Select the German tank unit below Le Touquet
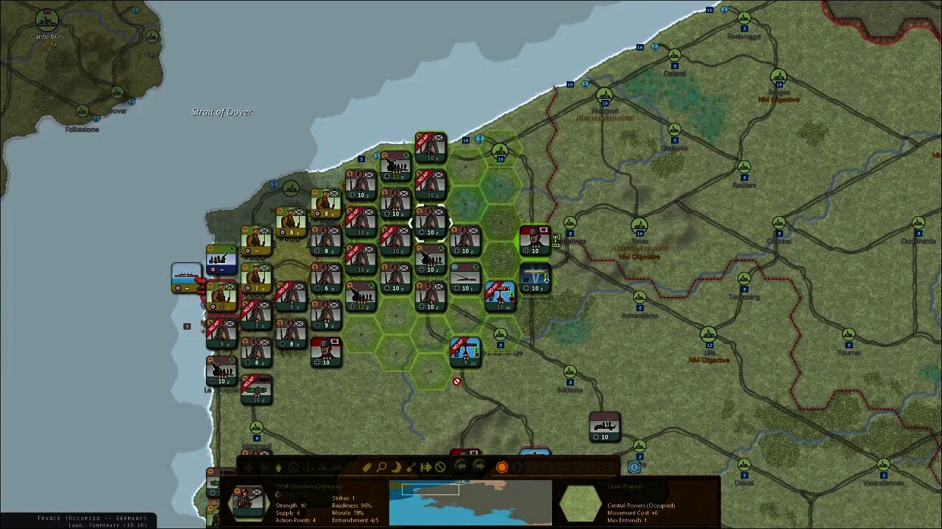942x529 pixels. (256, 389)
